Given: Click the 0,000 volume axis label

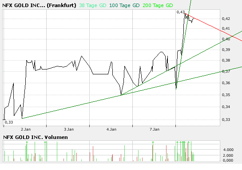Looking at the screenshot, I should (228, 160).
